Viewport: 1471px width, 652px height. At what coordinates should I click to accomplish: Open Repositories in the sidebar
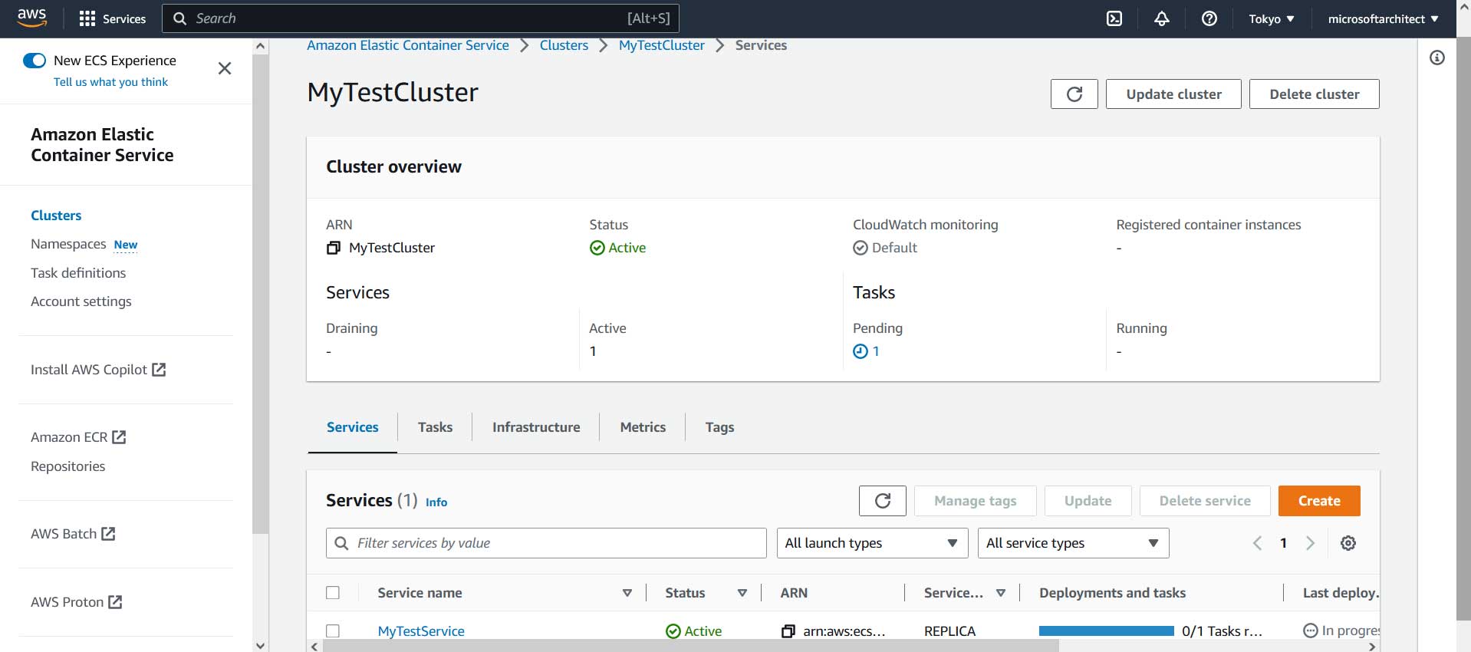(68, 466)
